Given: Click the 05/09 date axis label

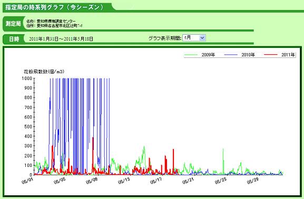Looking at the screenshot, I should coord(92,181).
